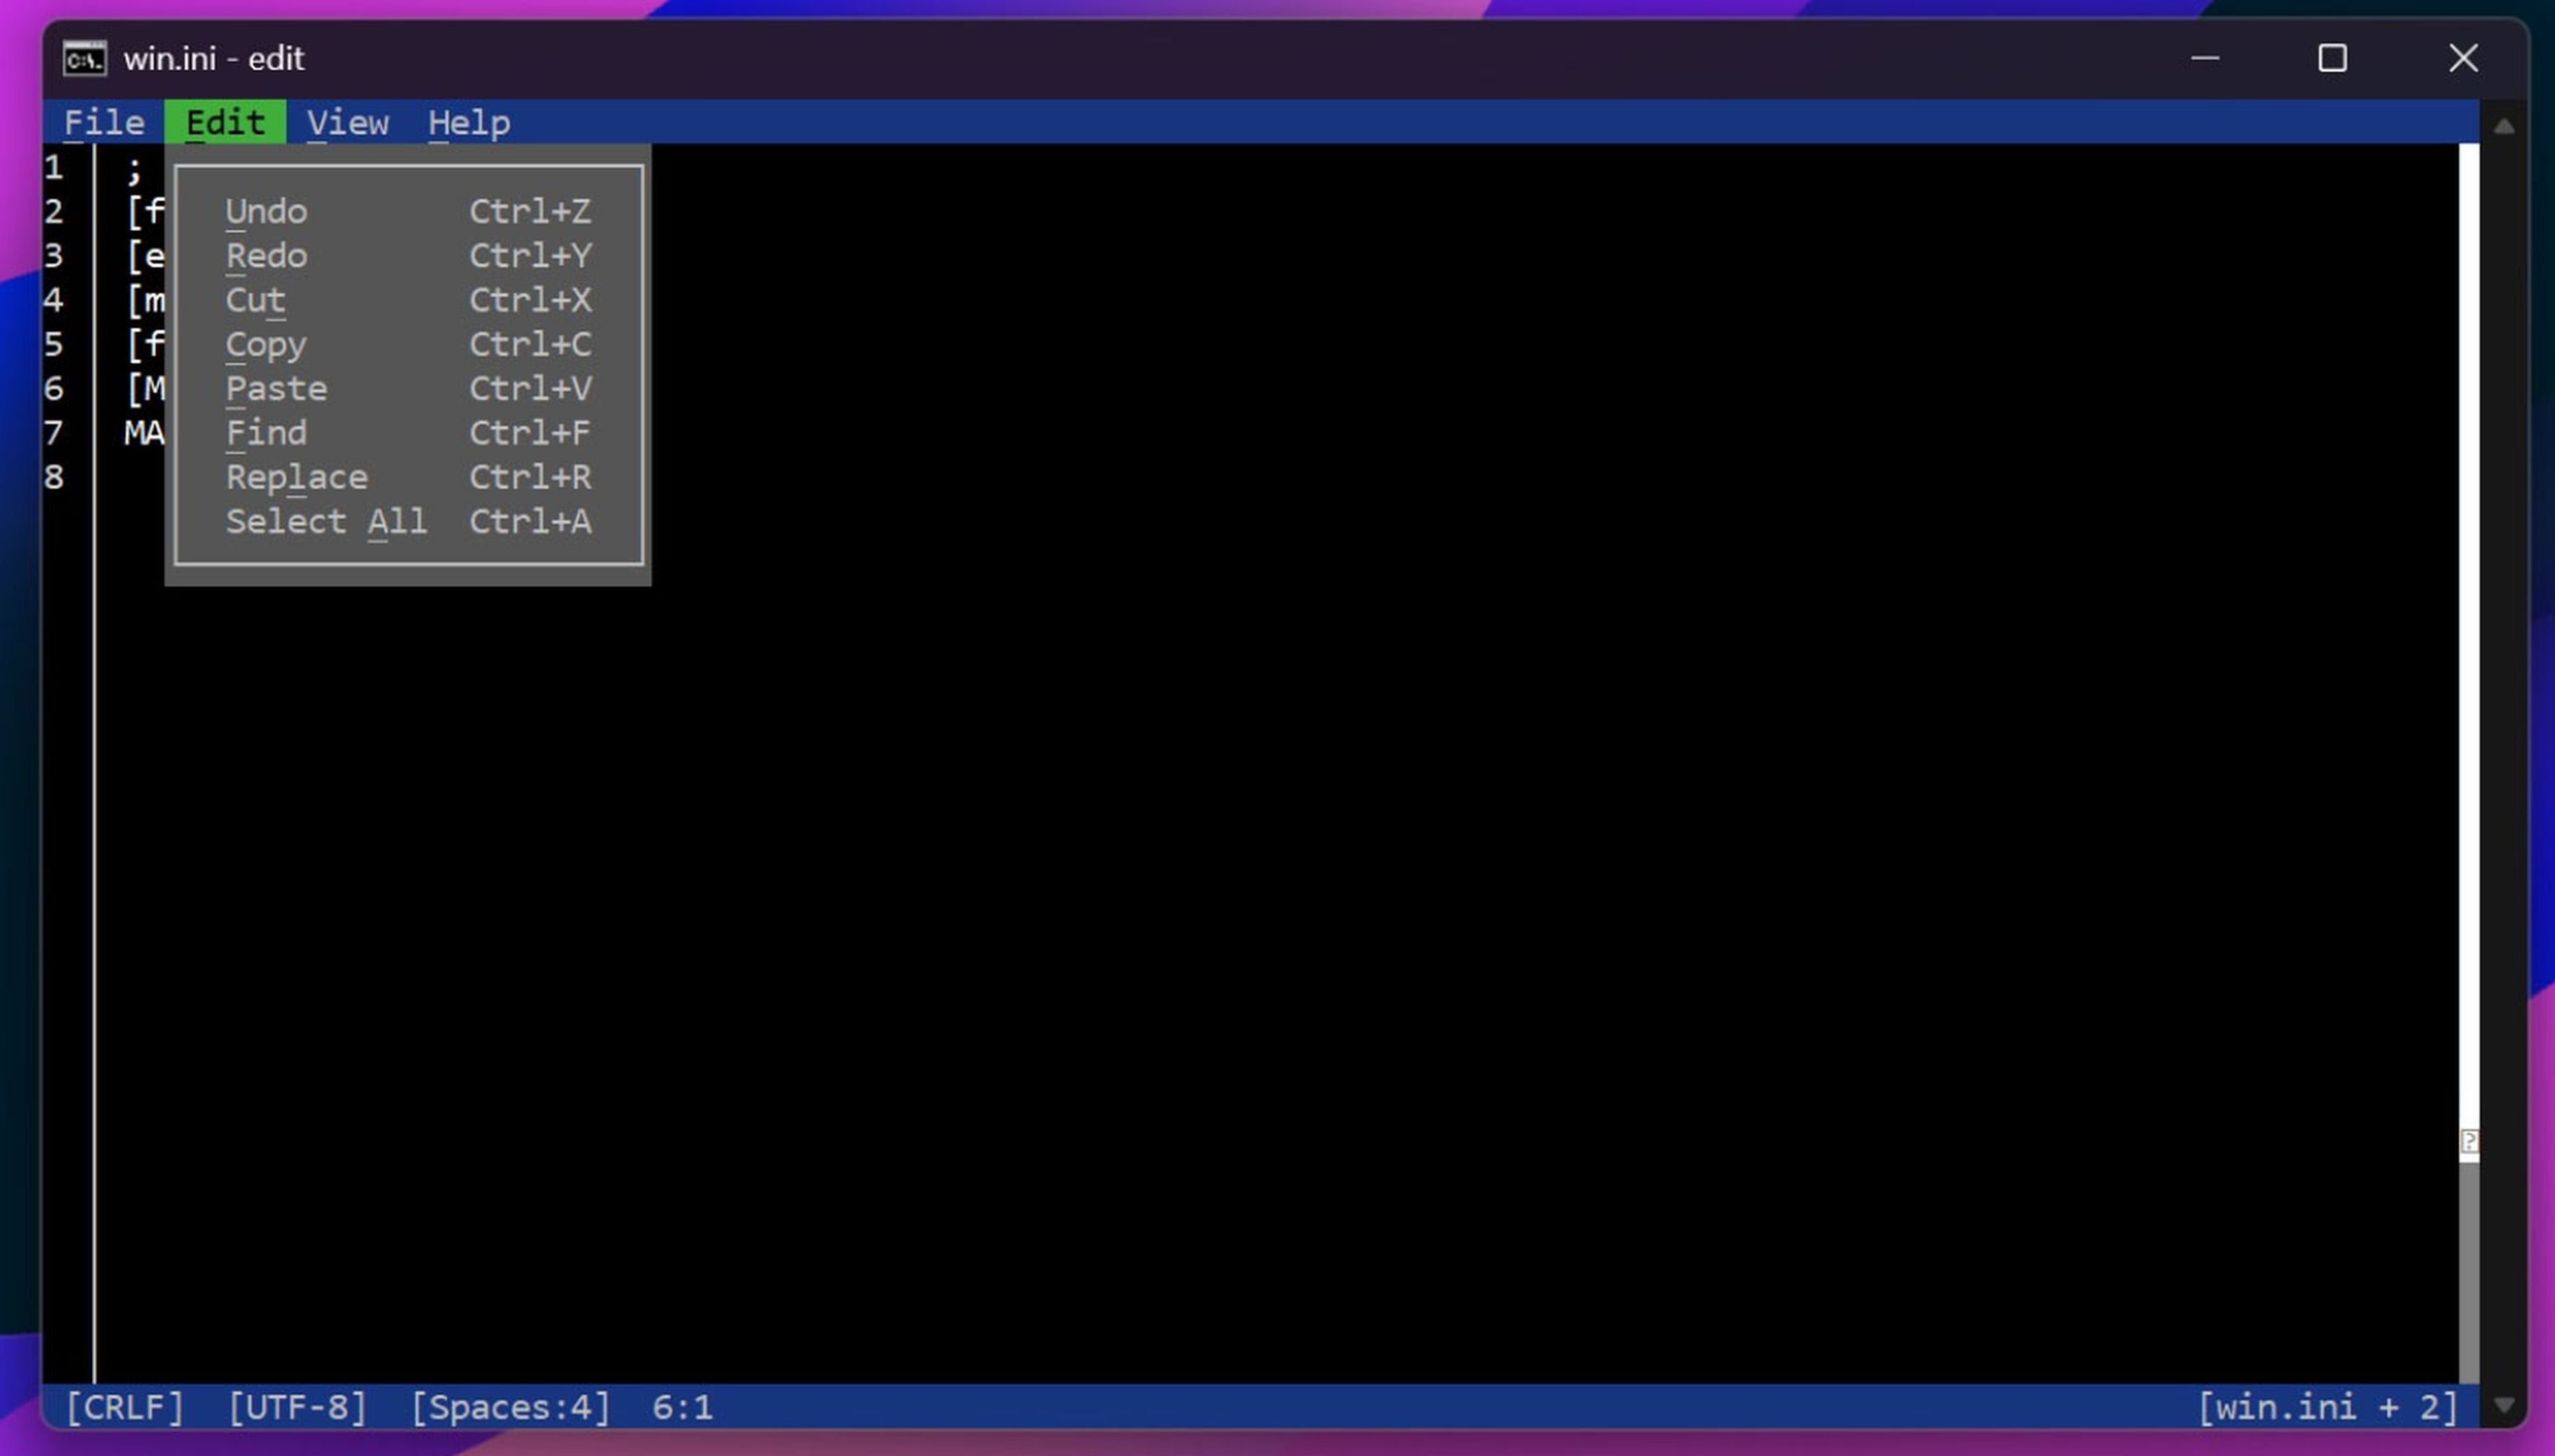Click the 6:1 cursor position indicator
The height and width of the screenshot is (1456, 2555).
coord(682,1407)
